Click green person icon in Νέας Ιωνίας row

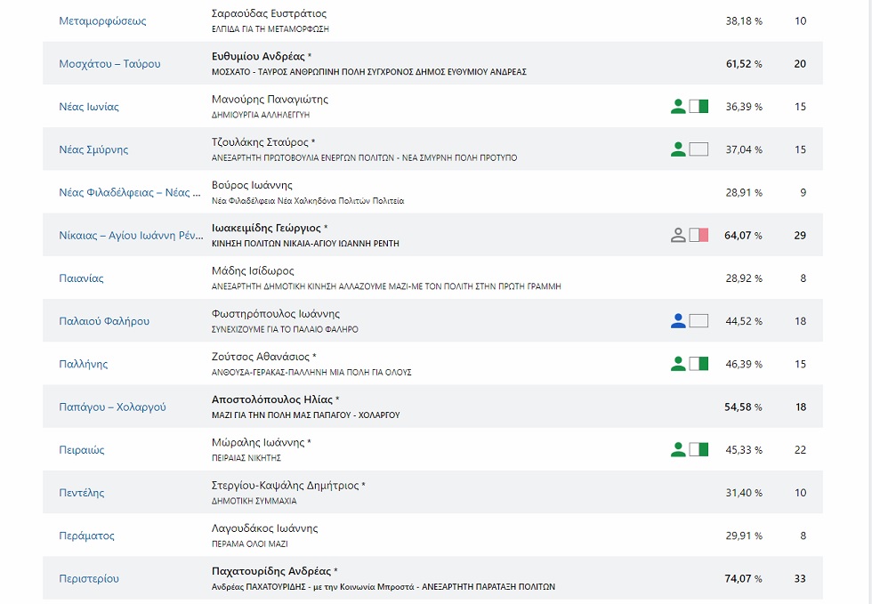pyautogui.click(x=678, y=106)
